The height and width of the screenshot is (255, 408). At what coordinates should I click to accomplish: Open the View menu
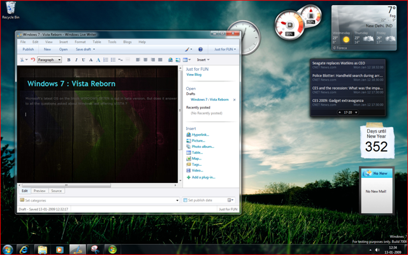(x=48, y=42)
